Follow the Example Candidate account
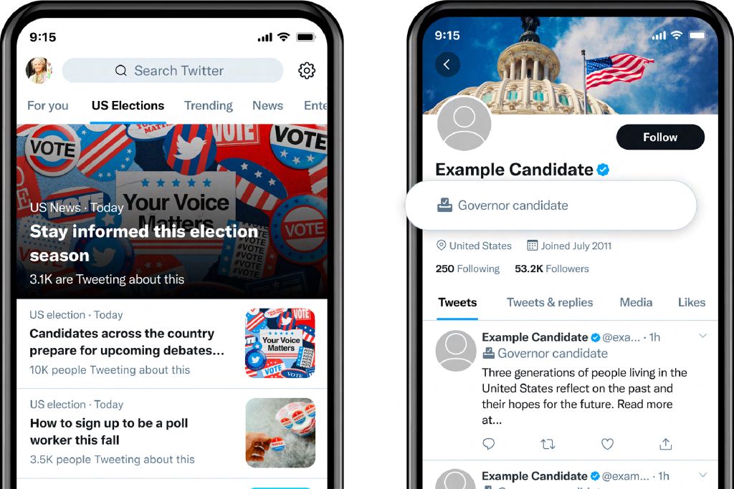 (660, 137)
